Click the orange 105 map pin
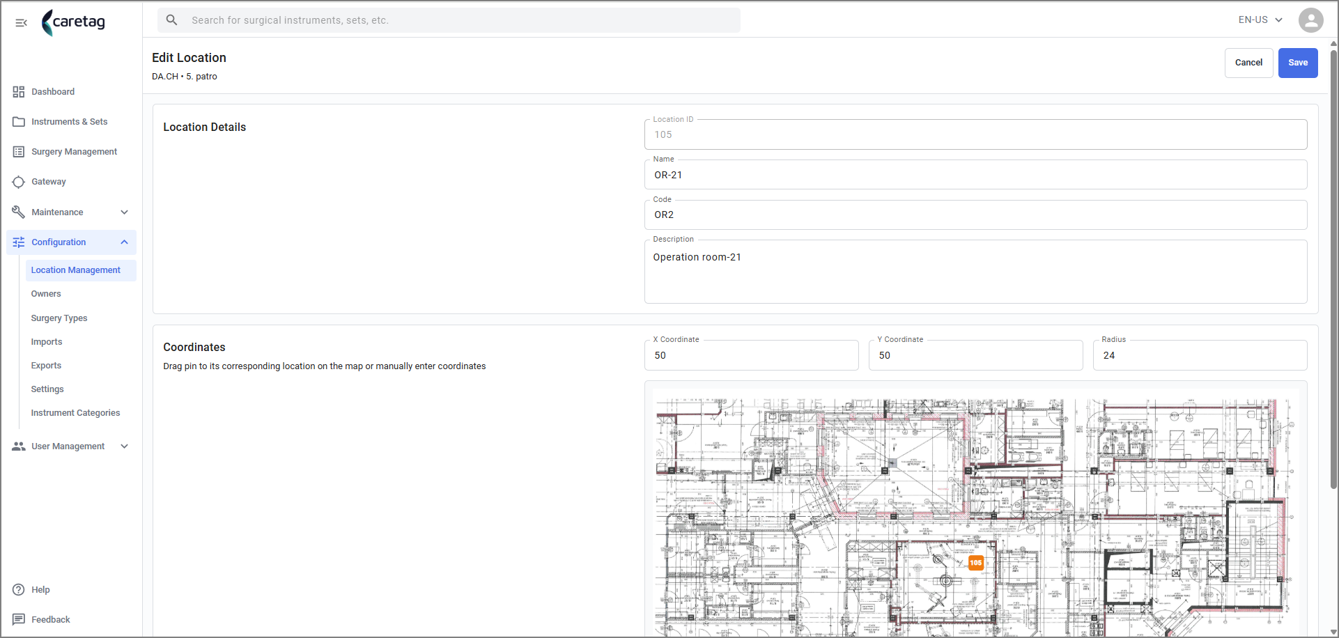The width and height of the screenshot is (1339, 638). (976, 563)
